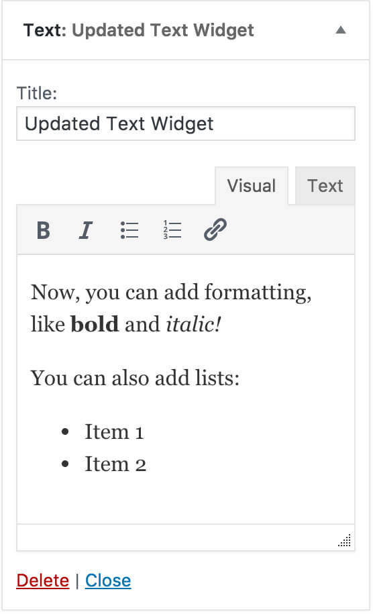Click the 'Item 2' list entry

[115, 464]
